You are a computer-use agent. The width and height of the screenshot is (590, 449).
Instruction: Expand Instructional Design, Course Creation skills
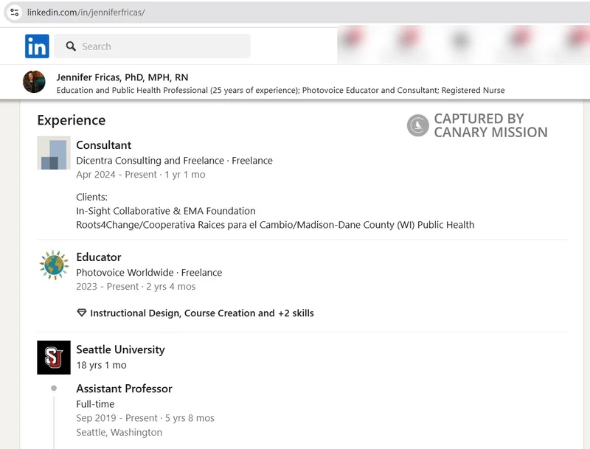click(201, 313)
